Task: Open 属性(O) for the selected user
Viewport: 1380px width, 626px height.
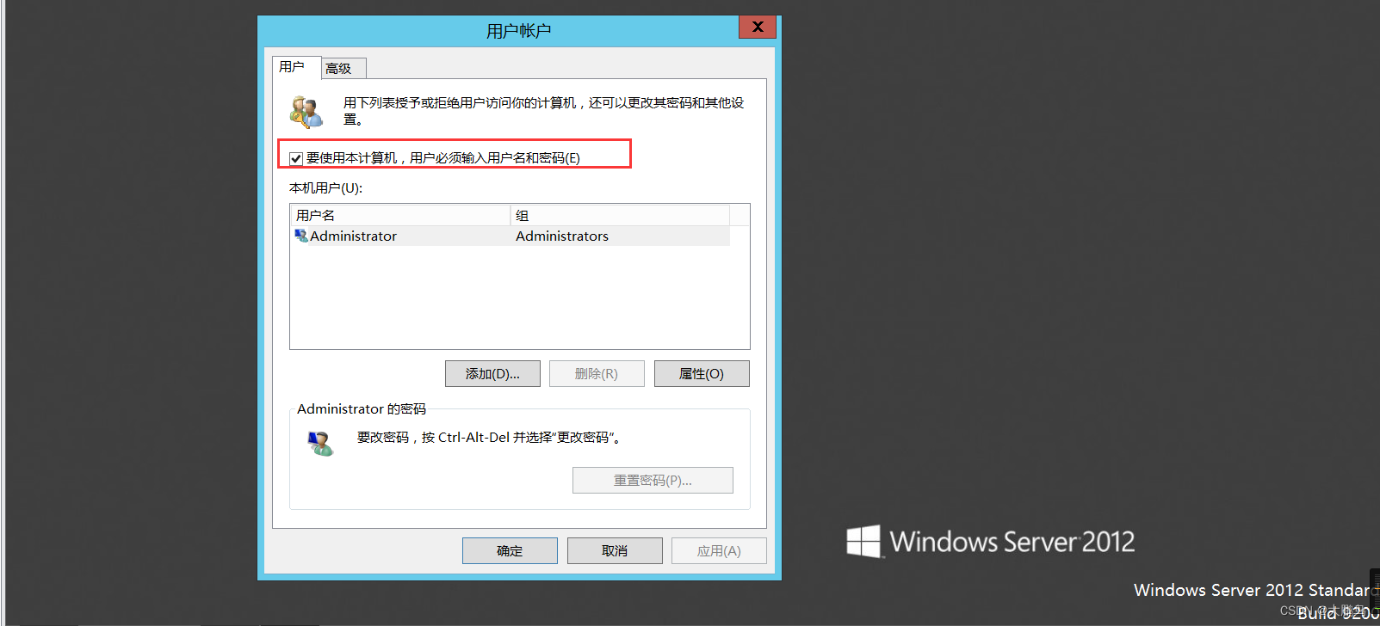Action: pos(702,374)
